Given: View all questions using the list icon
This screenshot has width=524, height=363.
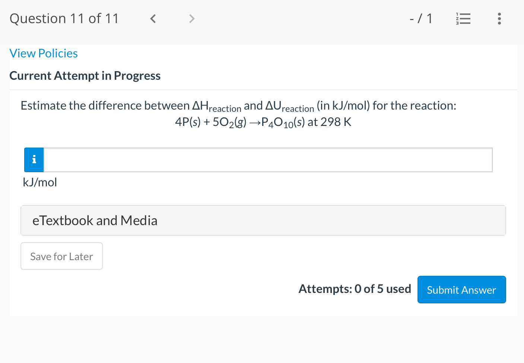Looking at the screenshot, I should pyautogui.click(x=463, y=18).
